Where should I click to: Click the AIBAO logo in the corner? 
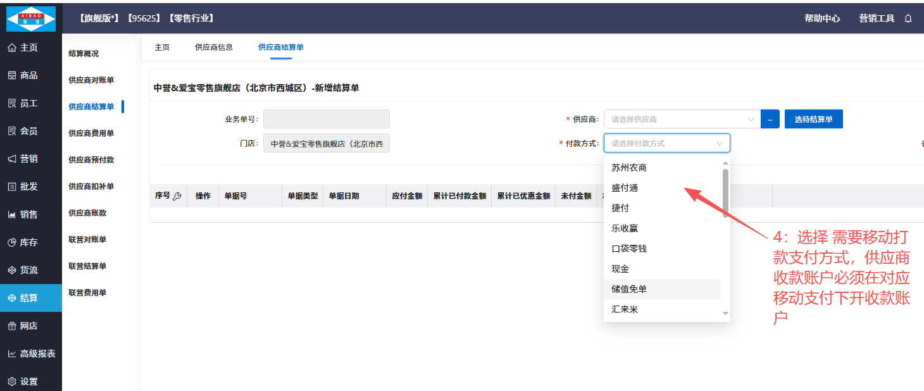[31, 18]
